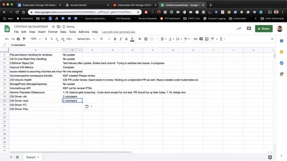Click Last edit was seconds ago link

[x=118, y=32]
